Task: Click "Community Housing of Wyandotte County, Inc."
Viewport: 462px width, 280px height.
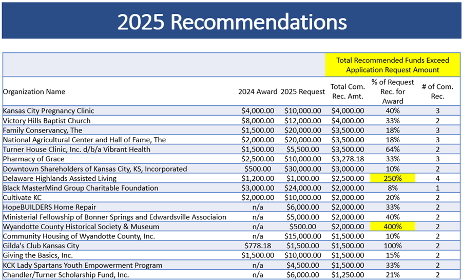Action: coord(79,236)
